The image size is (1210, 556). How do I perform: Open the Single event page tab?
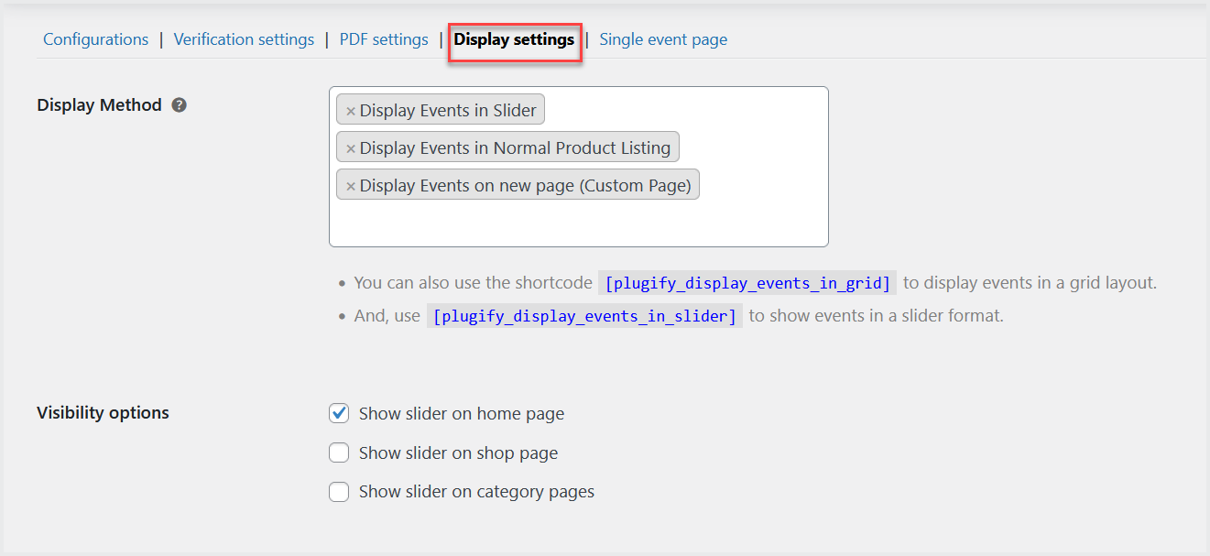(663, 39)
